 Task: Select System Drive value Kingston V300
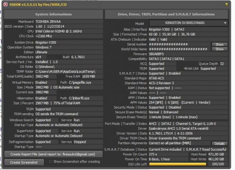coord(46,43)
